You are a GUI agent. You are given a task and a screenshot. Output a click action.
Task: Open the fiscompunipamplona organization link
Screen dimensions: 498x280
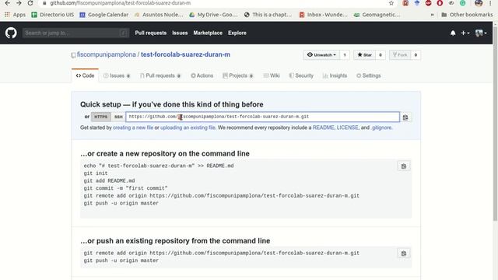tap(107, 54)
